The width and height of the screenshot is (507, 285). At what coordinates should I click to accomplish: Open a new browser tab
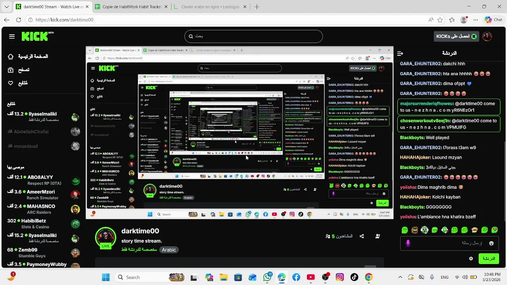(257, 7)
